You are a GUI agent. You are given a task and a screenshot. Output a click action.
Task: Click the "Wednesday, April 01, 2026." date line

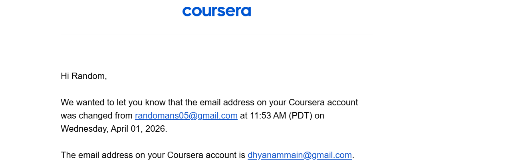tap(114, 129)
